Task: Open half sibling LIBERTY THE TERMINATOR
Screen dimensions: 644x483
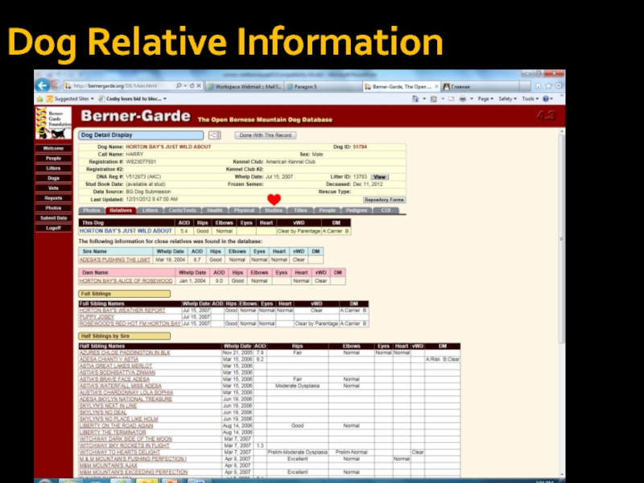Action: click(113, 432)
